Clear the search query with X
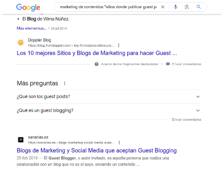This screenshot has height=188, width=224. click(163, 7)
